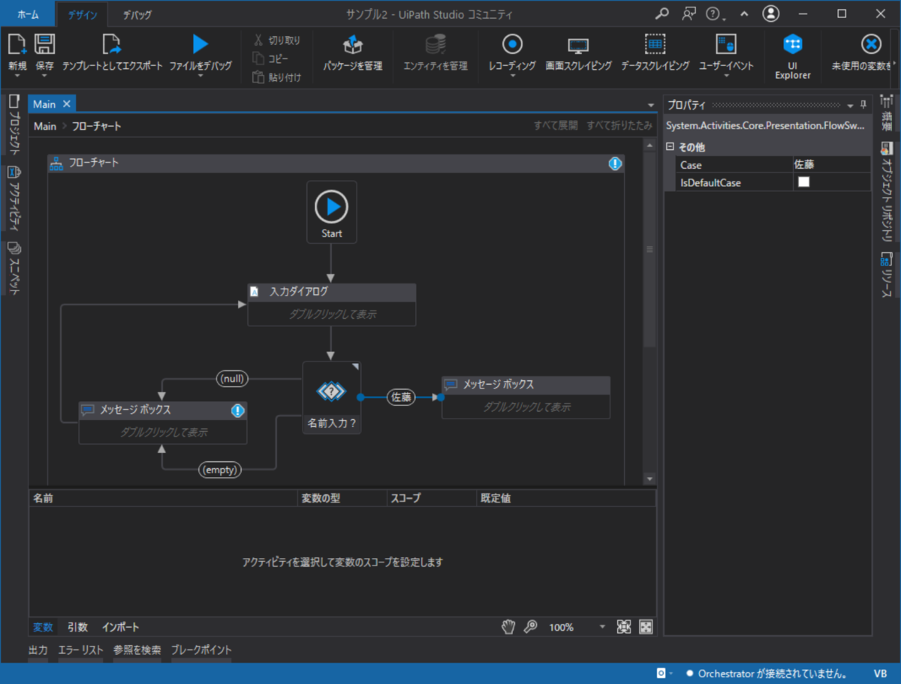Select the 名前入力？ flow switch node

tap(332, 399)
